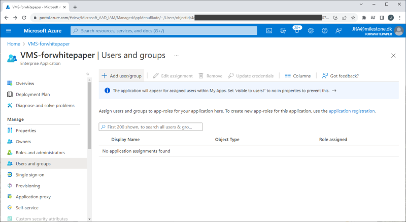Click the Add user/group button

click(x=121, y=76)
